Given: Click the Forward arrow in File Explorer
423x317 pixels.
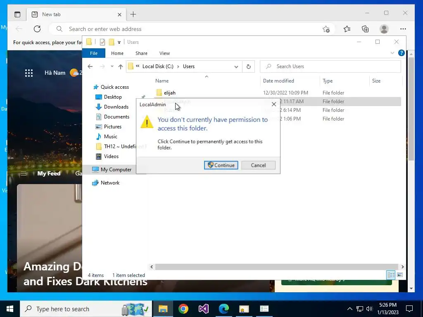Looking at the screenshot, I should [102, 66].
